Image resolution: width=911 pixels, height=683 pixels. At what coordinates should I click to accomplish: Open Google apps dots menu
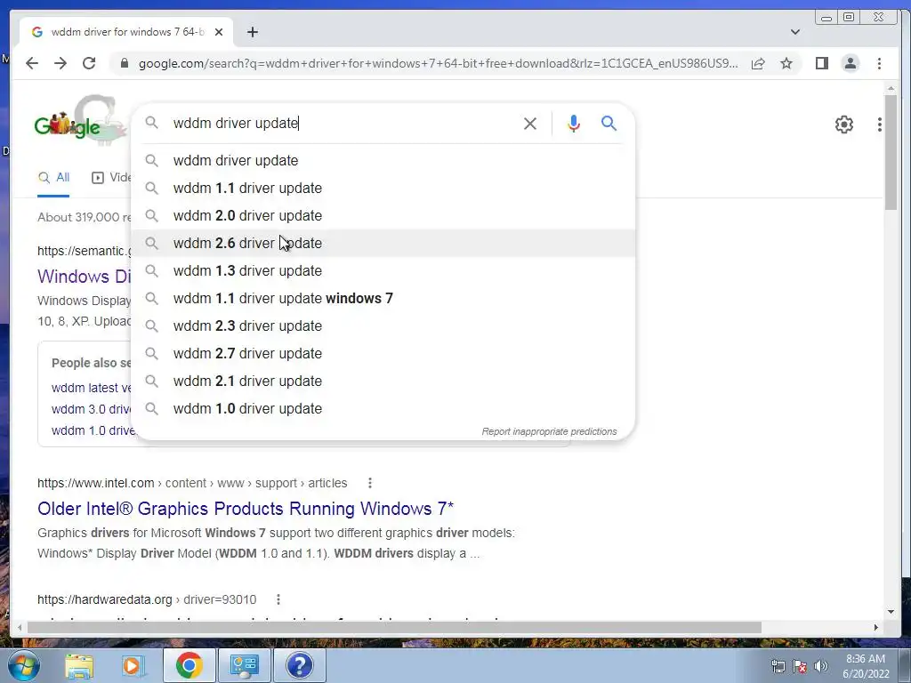(880, 125)
